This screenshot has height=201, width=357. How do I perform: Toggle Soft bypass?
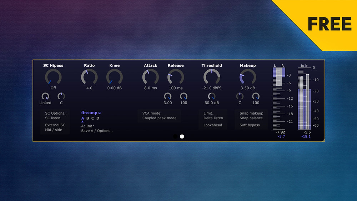click(250, 125)
